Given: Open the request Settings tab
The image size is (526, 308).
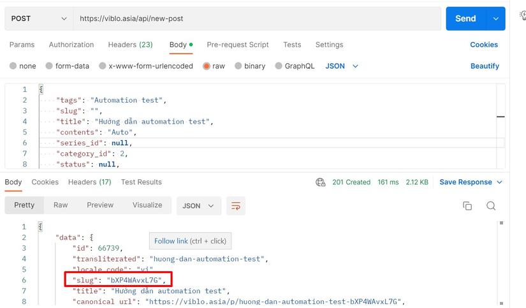Looking at the screenshot, I should pos(330,45).
